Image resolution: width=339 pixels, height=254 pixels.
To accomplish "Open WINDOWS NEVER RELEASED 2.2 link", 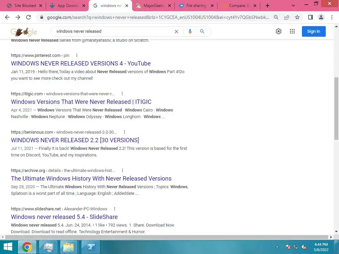I will pos(75,140).
